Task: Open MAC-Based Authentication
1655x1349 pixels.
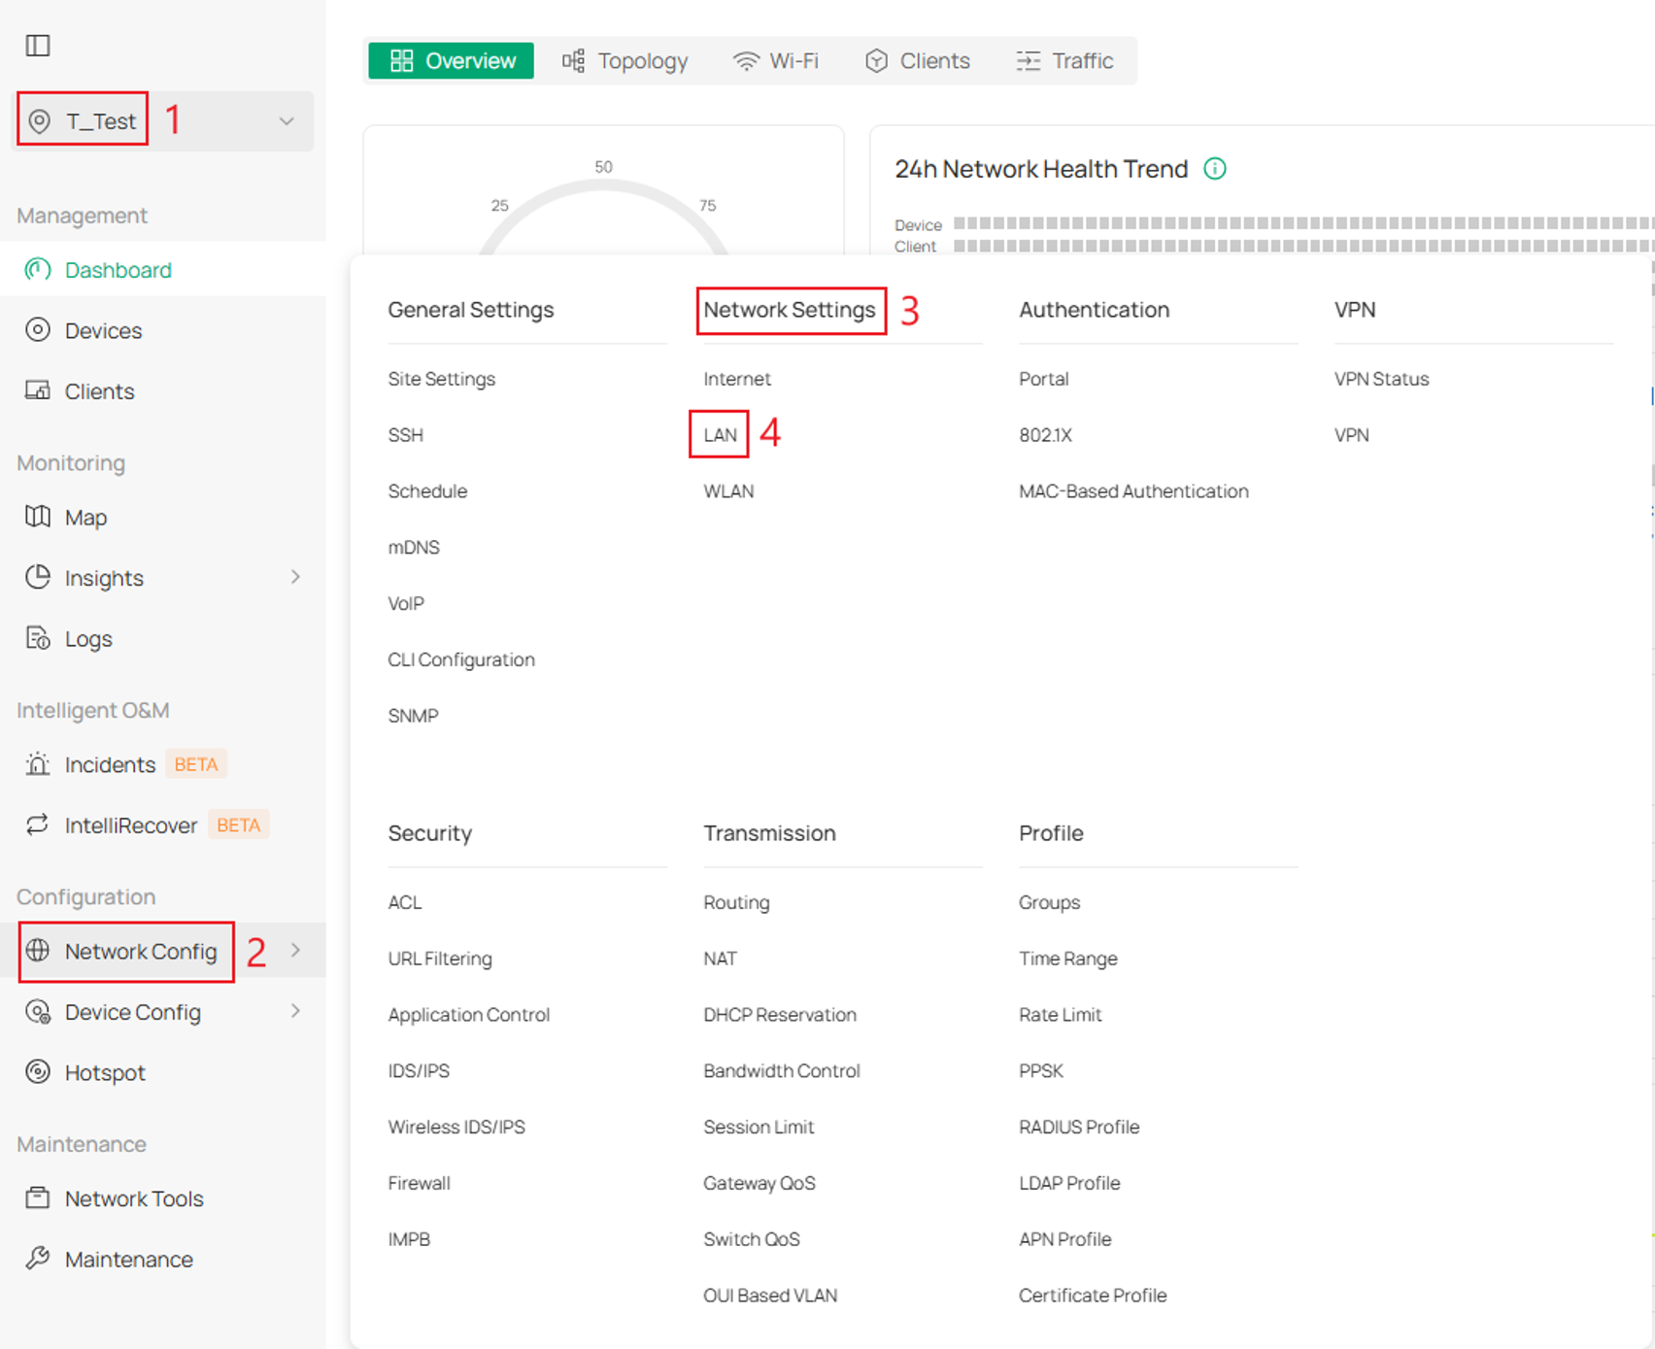Action: [x=1133, y=491]
